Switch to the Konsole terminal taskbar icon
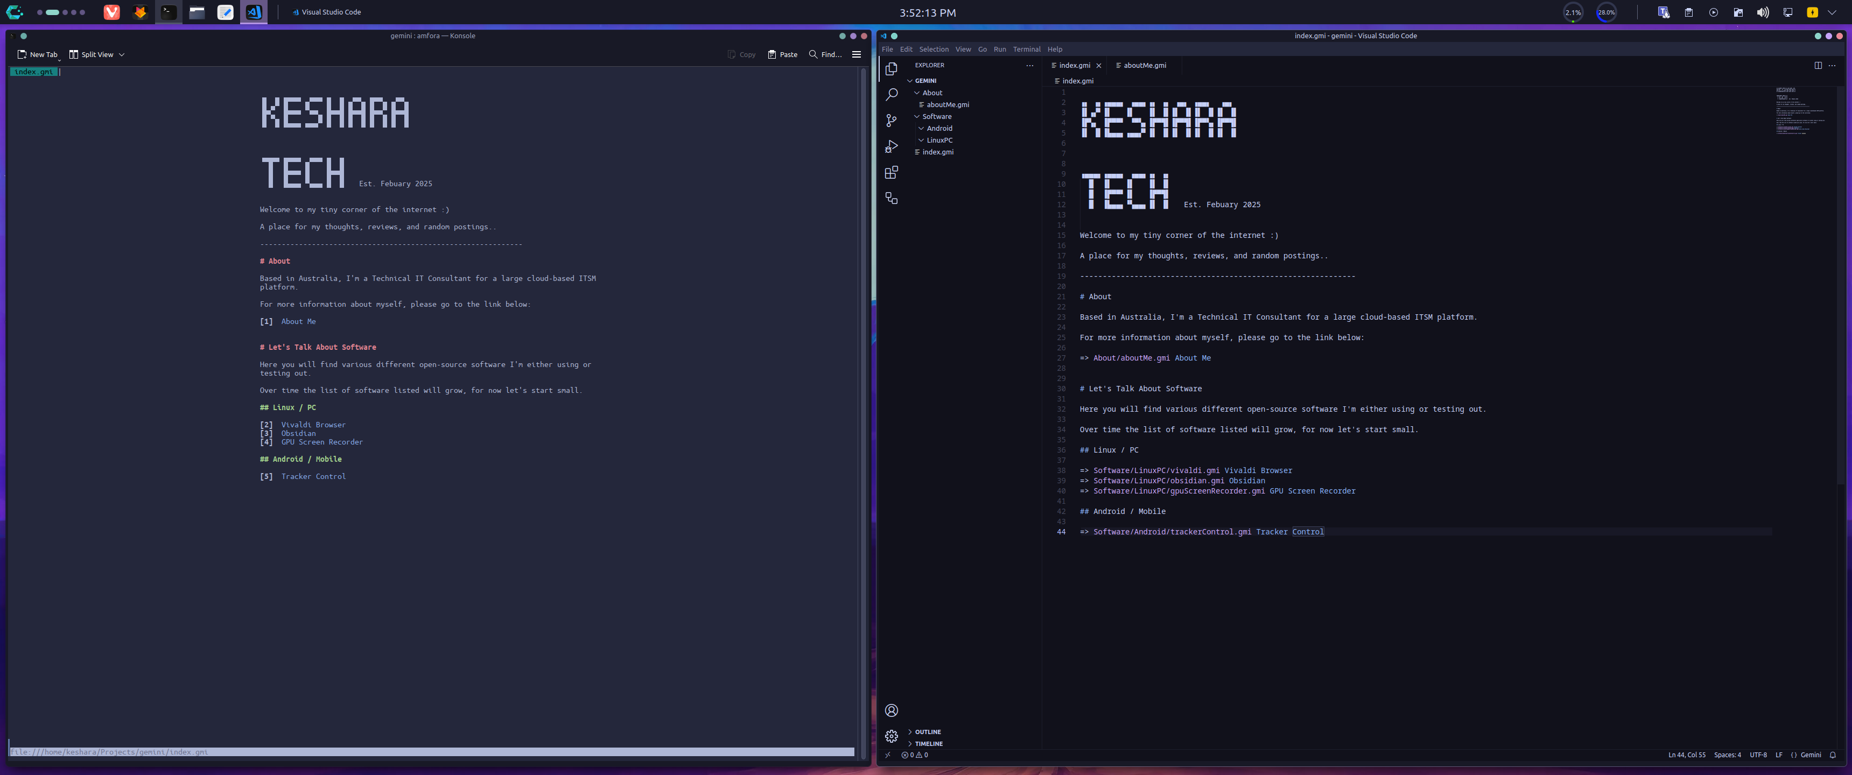 (x=168, y=12)
